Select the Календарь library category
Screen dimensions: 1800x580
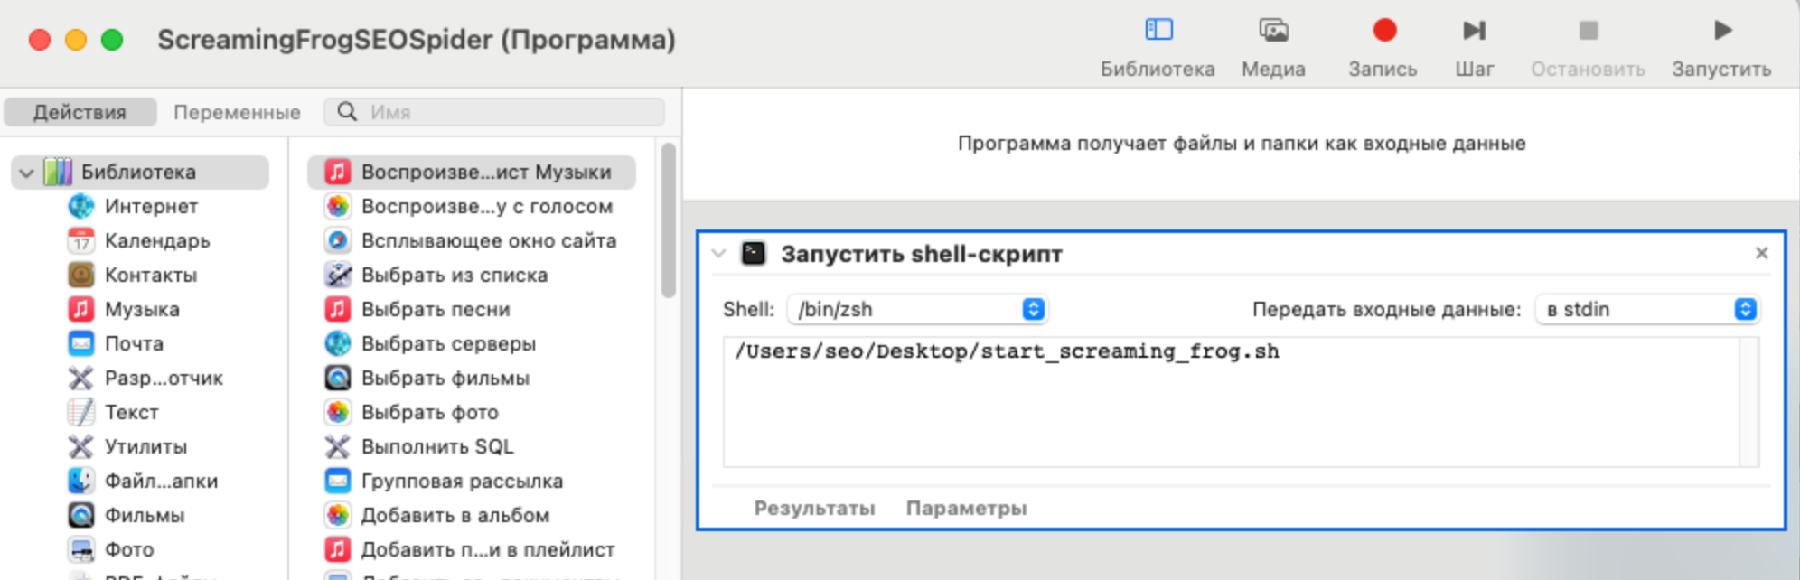(156, 241)
